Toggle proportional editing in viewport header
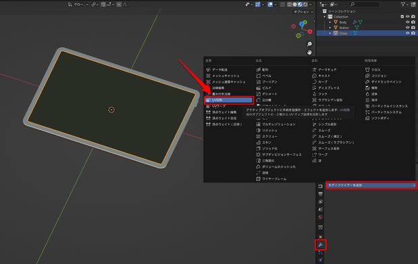The image size is (418, 264). 119,5
